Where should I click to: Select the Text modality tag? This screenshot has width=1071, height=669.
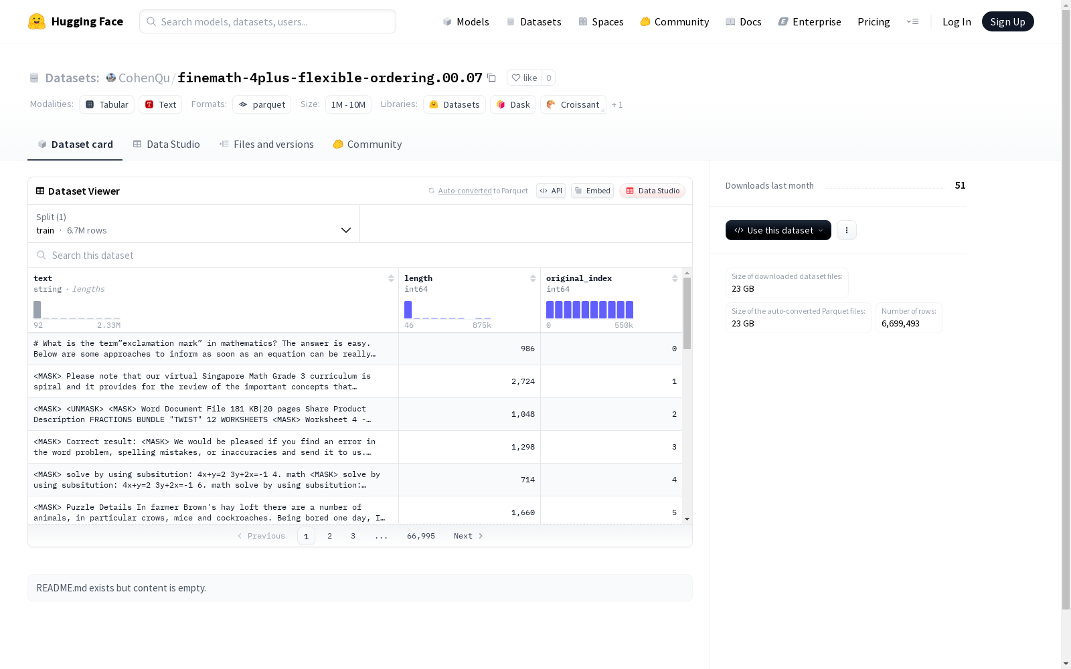pyautogui.click(x=161, y=104)
